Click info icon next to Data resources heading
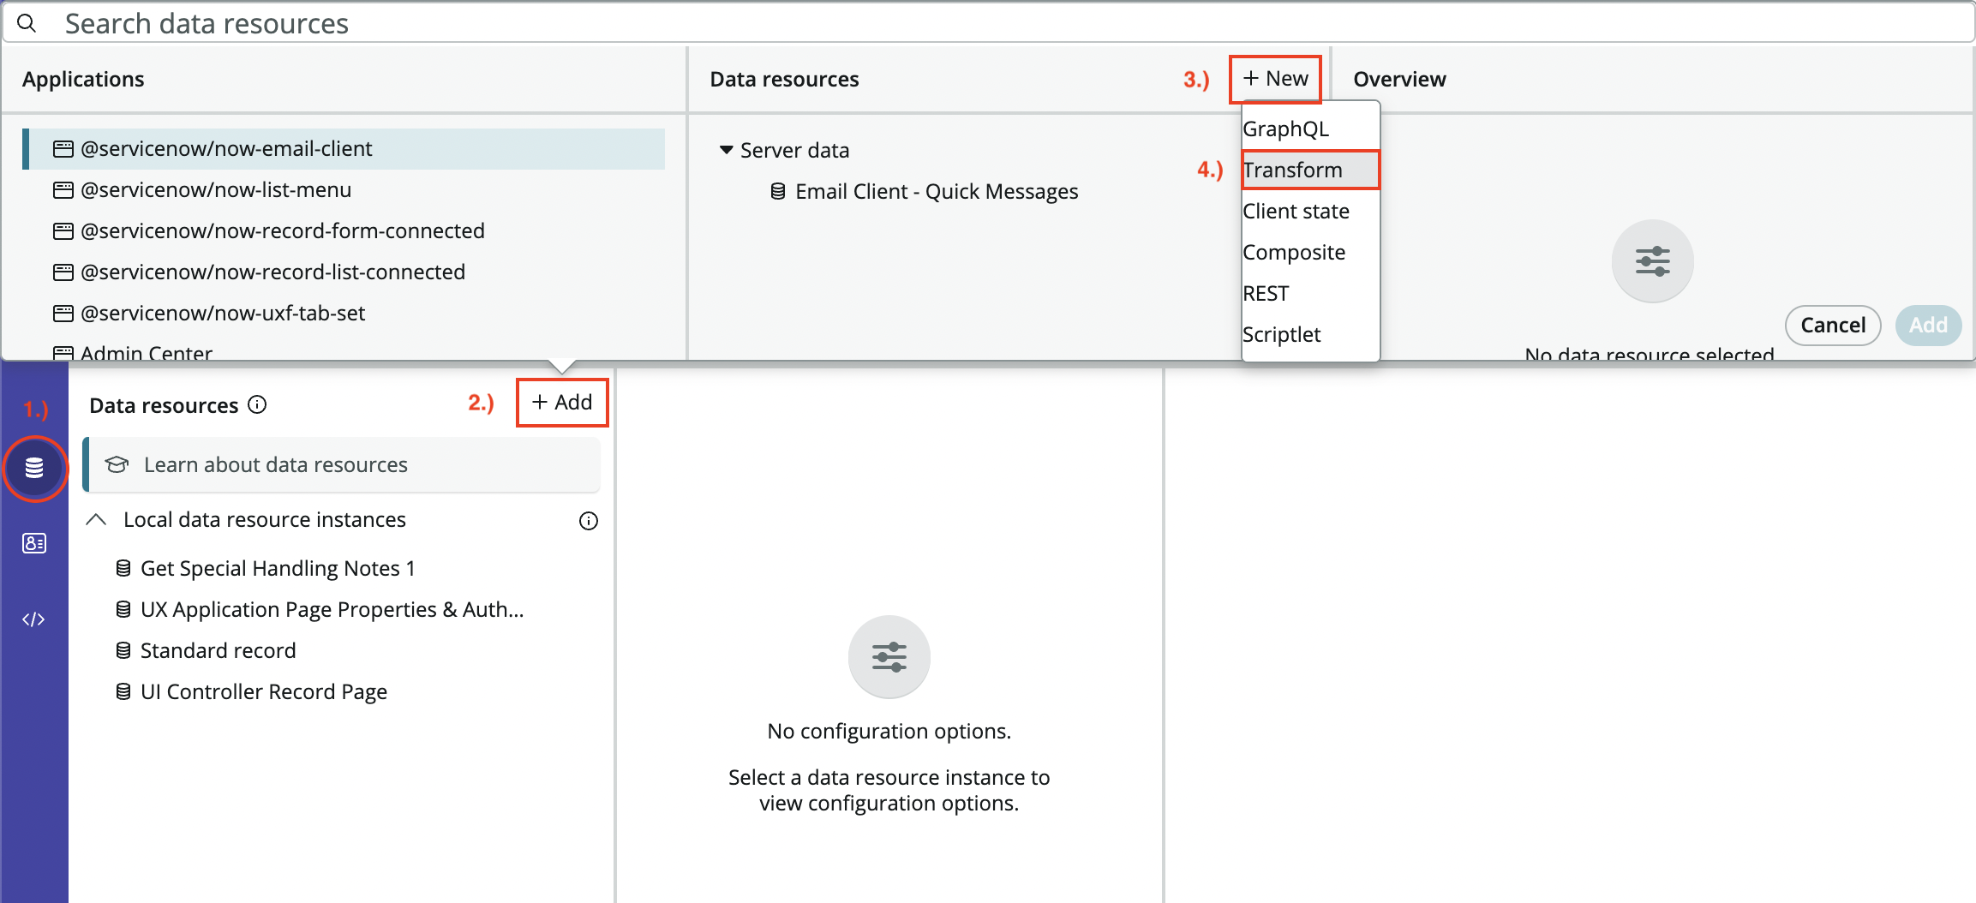 (x=257, y=405)
